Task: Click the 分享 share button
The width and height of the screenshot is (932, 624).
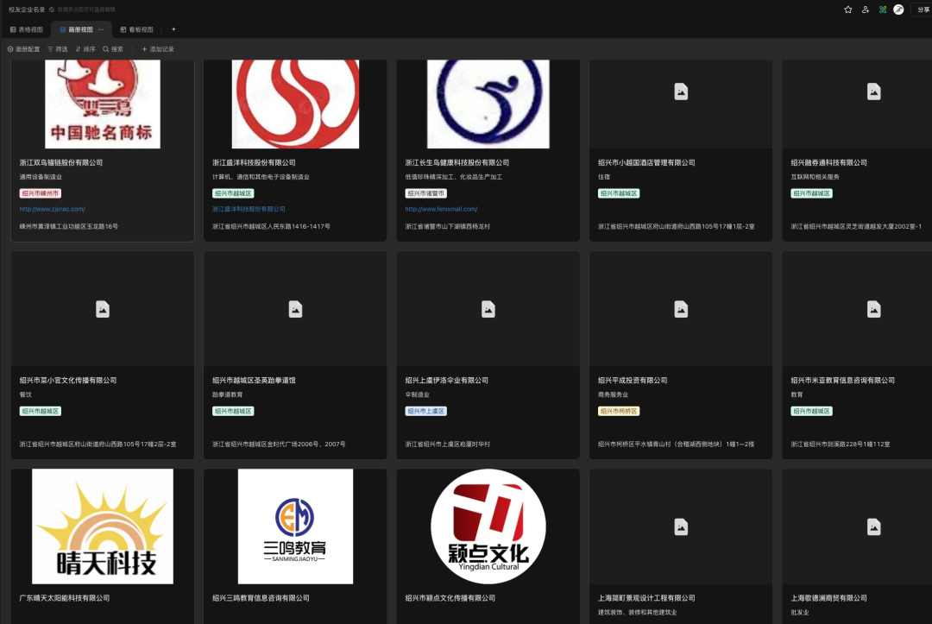Action: (x=923, y=9)
